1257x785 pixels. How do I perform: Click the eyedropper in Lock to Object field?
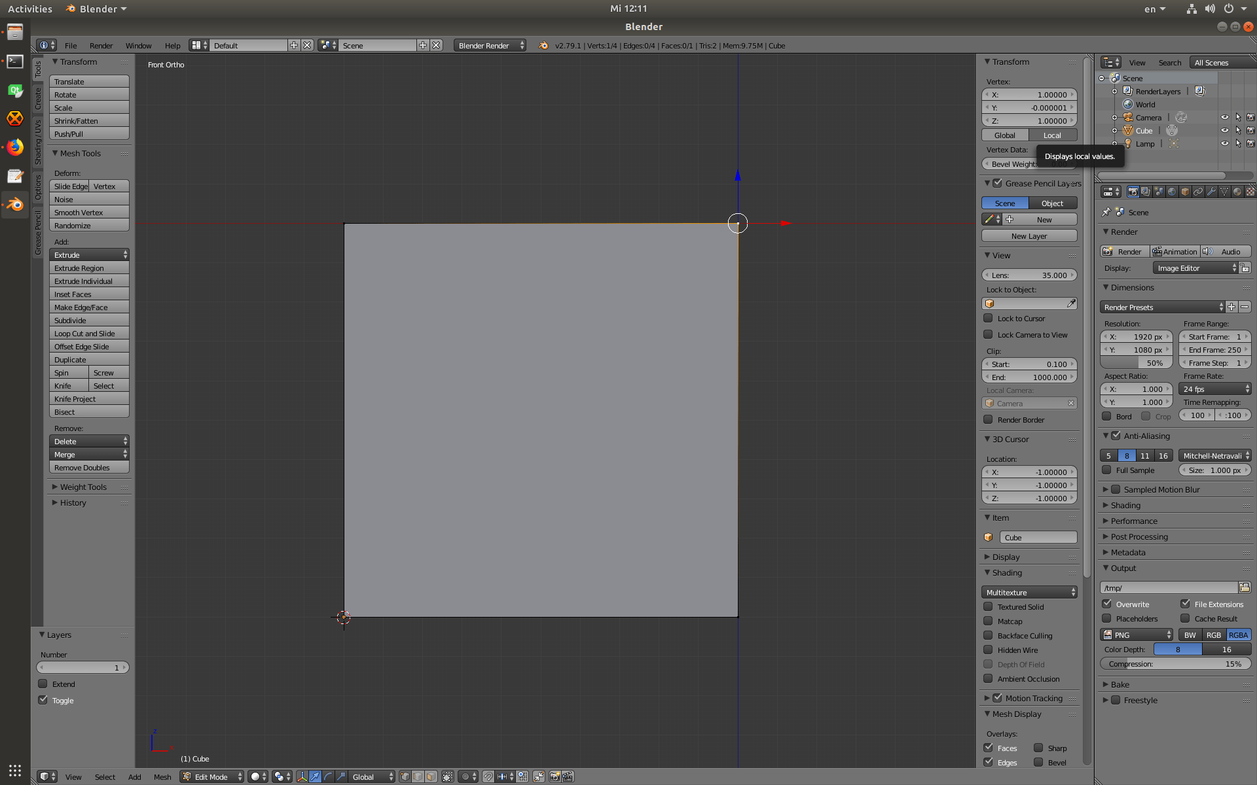point(1071,304)
